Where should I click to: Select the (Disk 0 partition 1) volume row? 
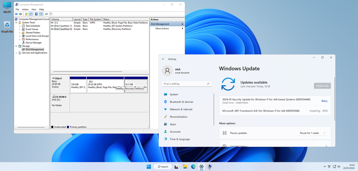99,26
